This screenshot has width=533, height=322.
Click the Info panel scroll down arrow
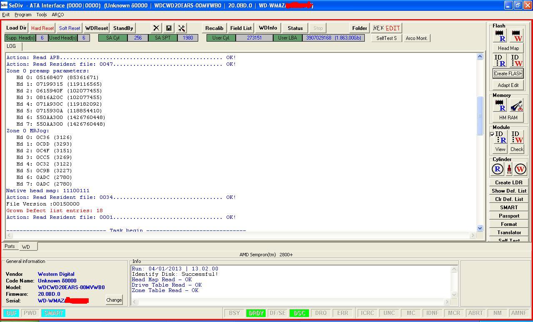[454, 295]
